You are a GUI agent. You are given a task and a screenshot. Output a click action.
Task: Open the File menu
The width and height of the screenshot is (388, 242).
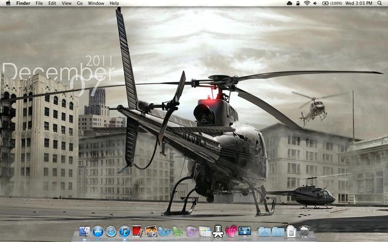coord(39,3)
